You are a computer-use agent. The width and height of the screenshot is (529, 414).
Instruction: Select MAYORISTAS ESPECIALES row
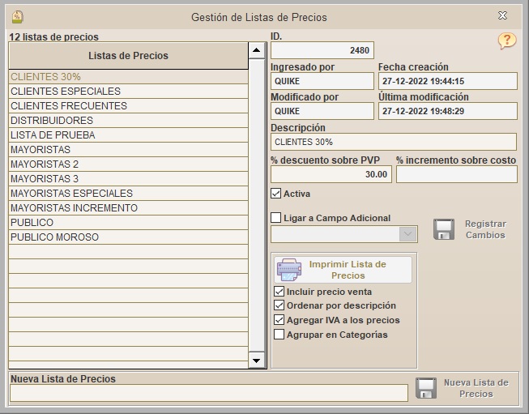coord(128,194)
